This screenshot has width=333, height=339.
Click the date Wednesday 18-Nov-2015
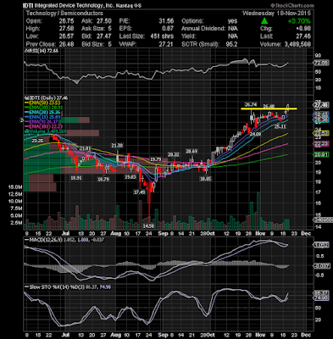point(276,14)
